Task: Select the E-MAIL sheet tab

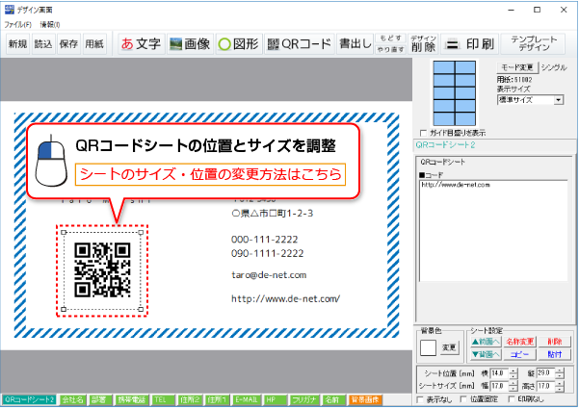Action: 247,399
